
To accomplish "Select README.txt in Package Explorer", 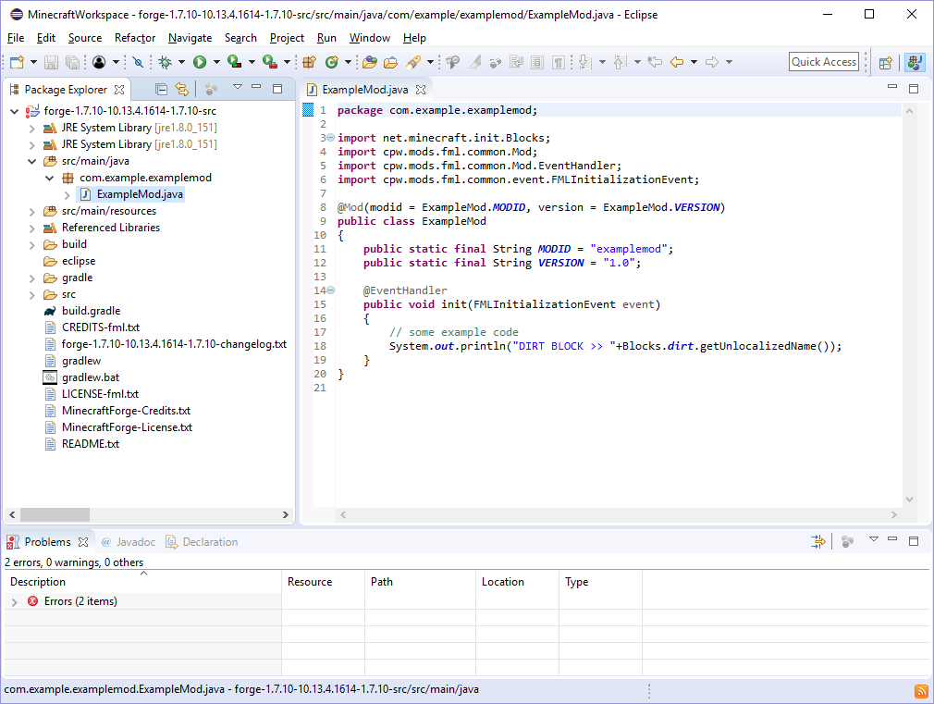I will [x=90, y=444].
